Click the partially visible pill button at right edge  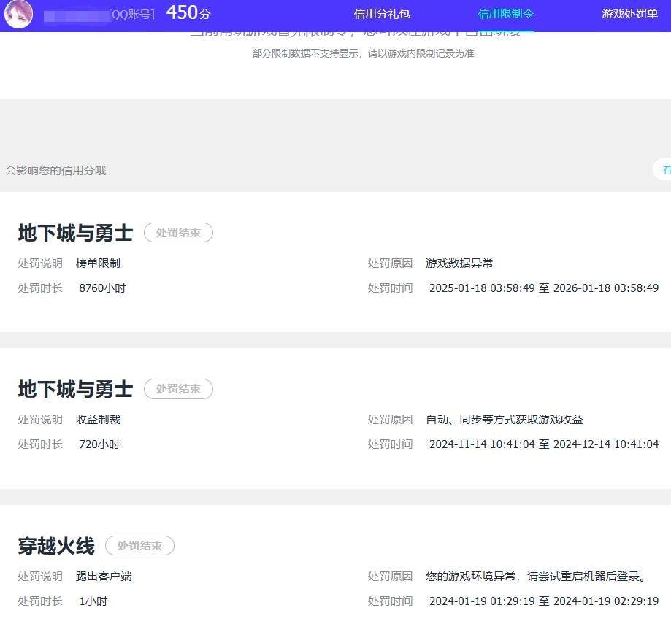662,170
